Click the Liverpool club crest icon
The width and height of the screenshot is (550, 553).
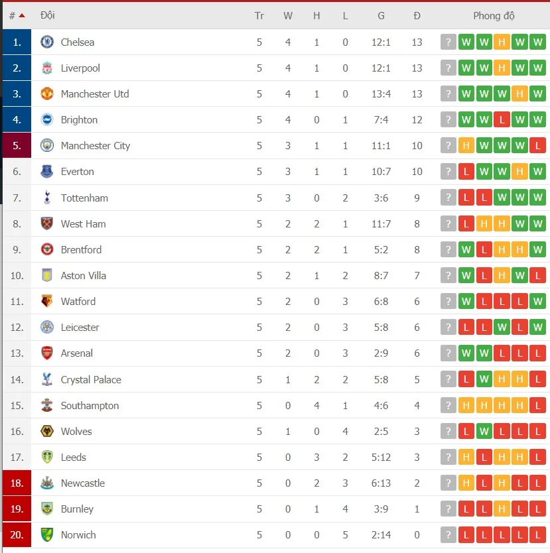(x=47, y=68)
